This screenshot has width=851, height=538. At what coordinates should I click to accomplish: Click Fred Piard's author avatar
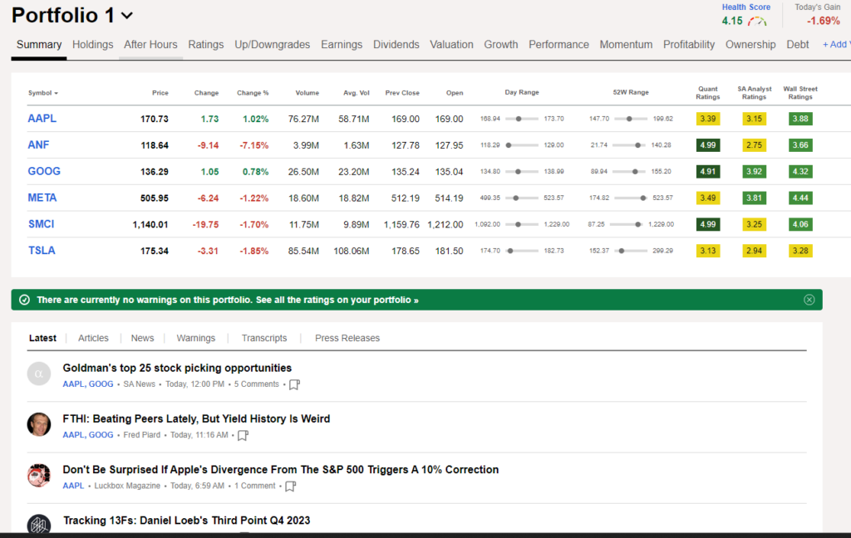tap(39, 424)
